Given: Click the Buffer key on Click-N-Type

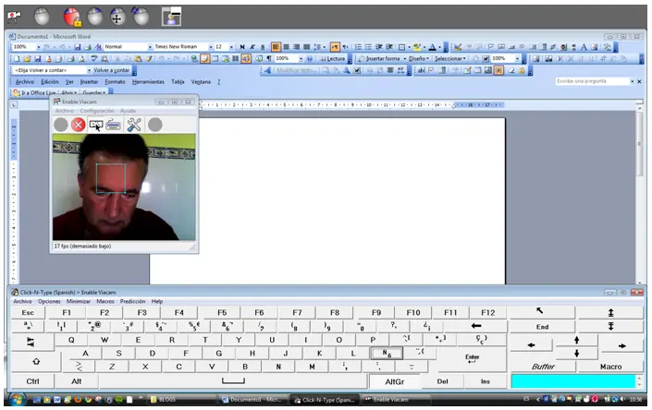Looking at the screenshot, I should click(543, 367).
